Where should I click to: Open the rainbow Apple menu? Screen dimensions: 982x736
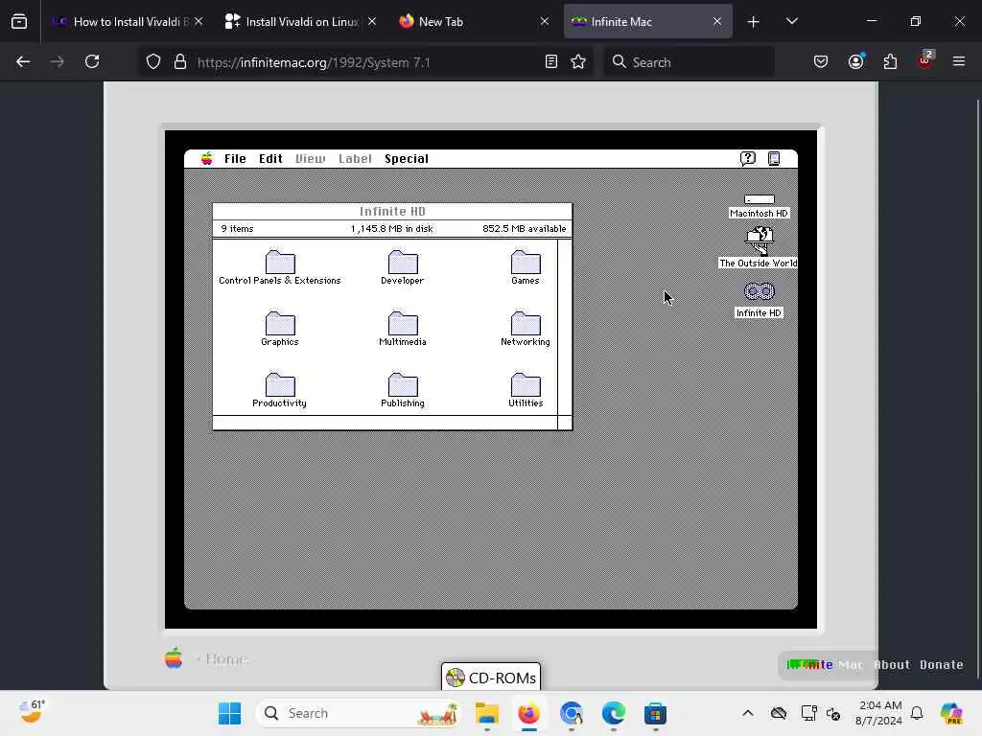[x=207, y=159]
